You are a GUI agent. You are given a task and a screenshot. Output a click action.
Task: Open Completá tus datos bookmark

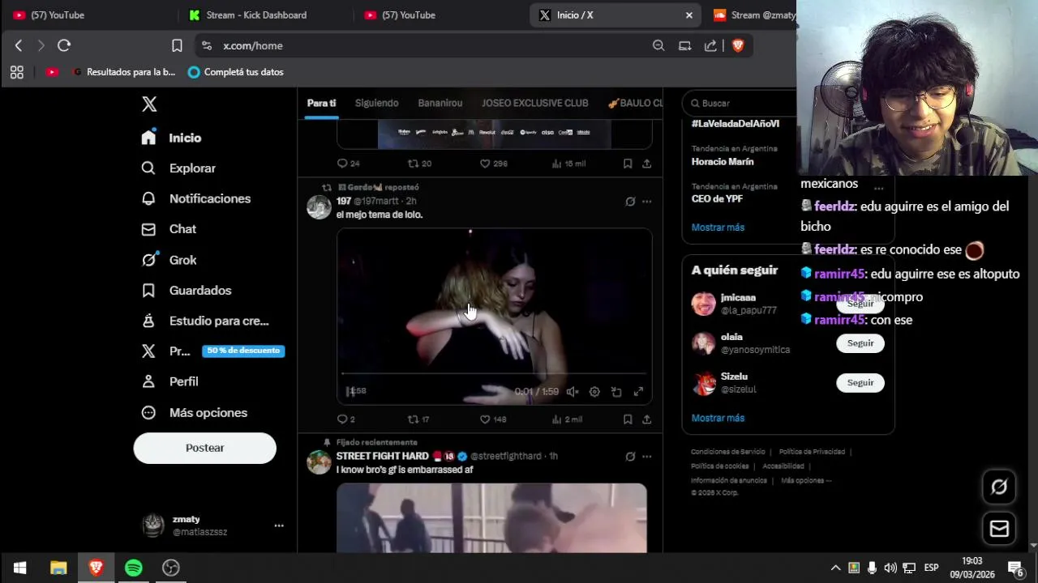pyautogui.click(x=235, y=72)
